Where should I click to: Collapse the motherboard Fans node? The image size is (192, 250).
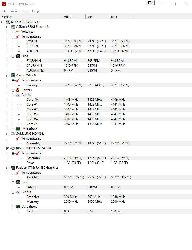13,56
